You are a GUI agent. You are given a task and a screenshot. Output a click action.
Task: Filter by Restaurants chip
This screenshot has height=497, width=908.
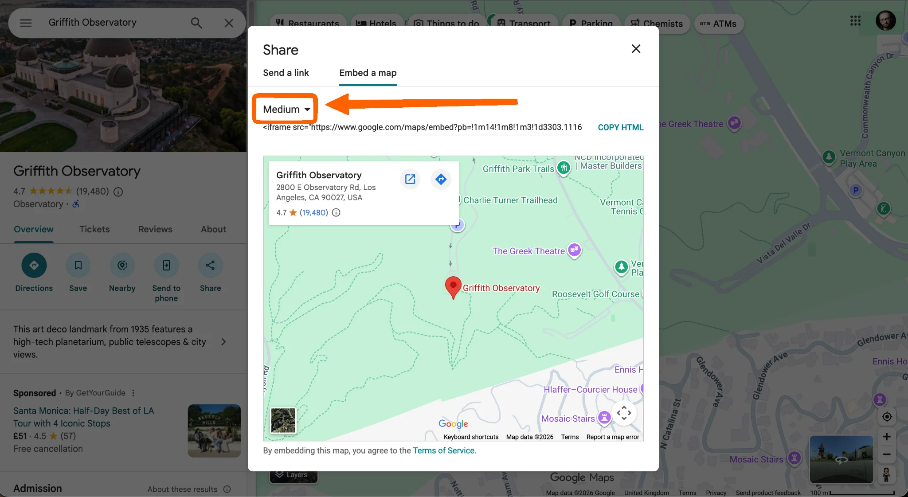[307, 23]
